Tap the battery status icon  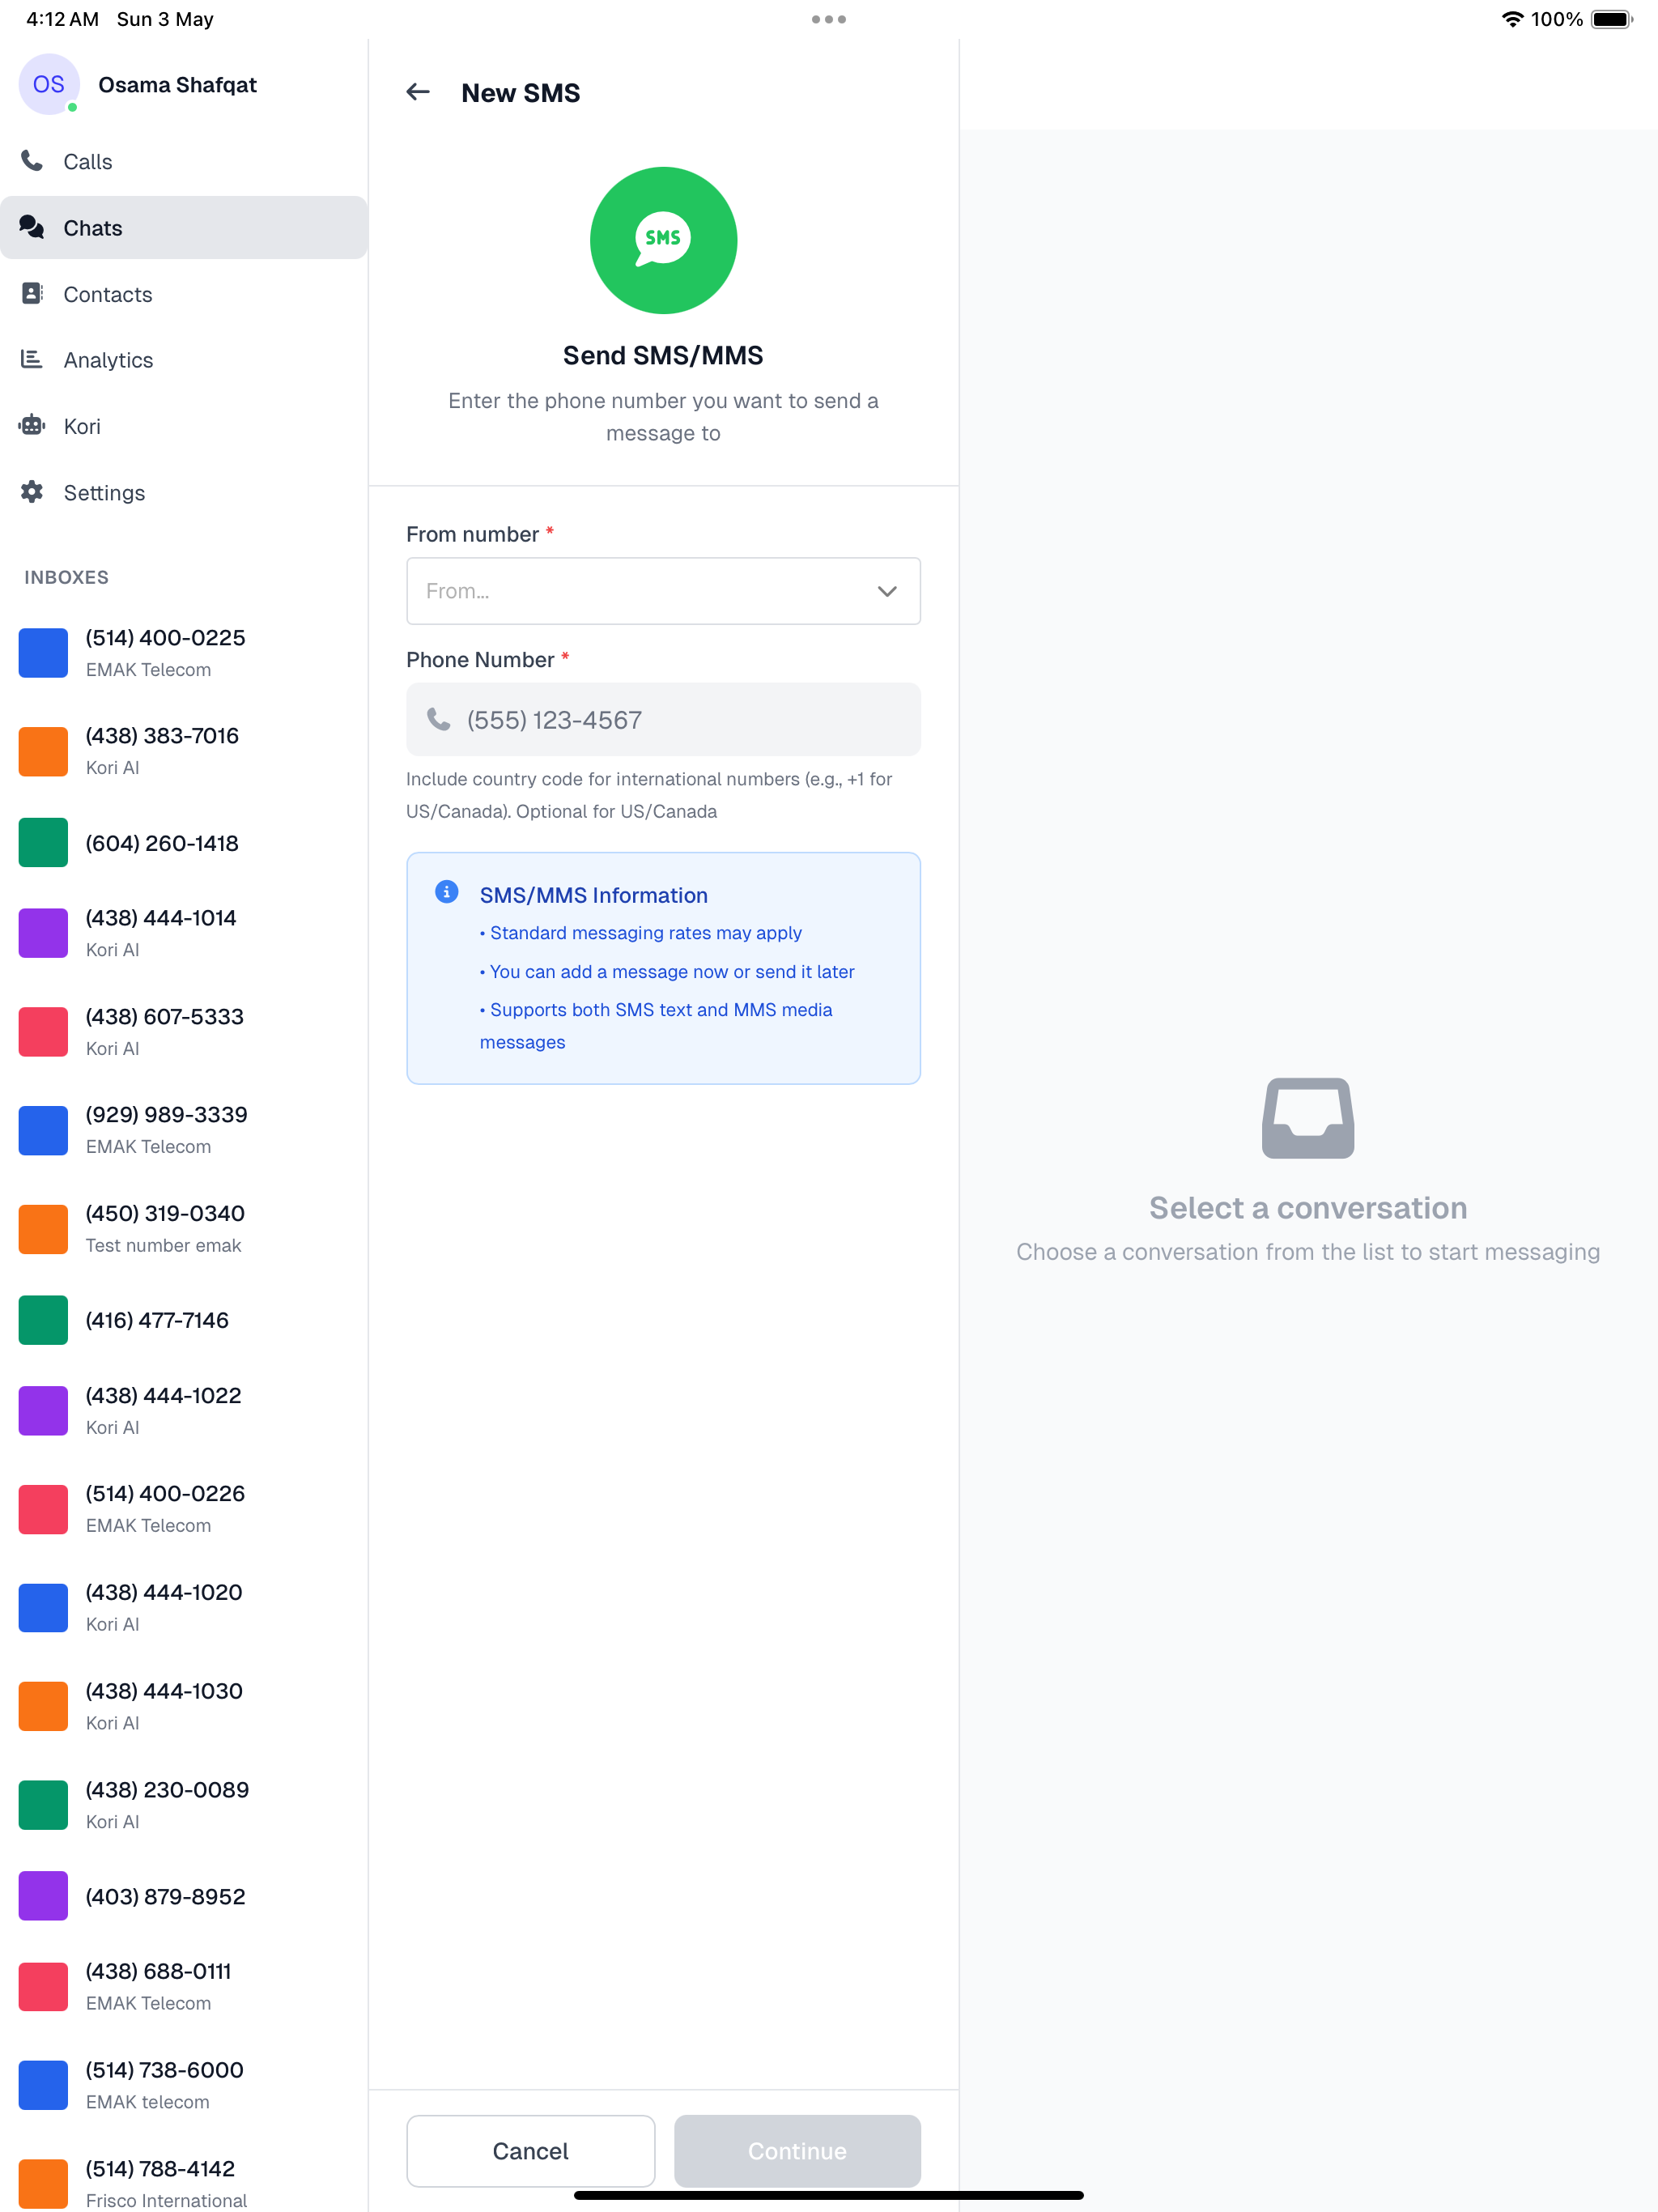pos(1611,19)
